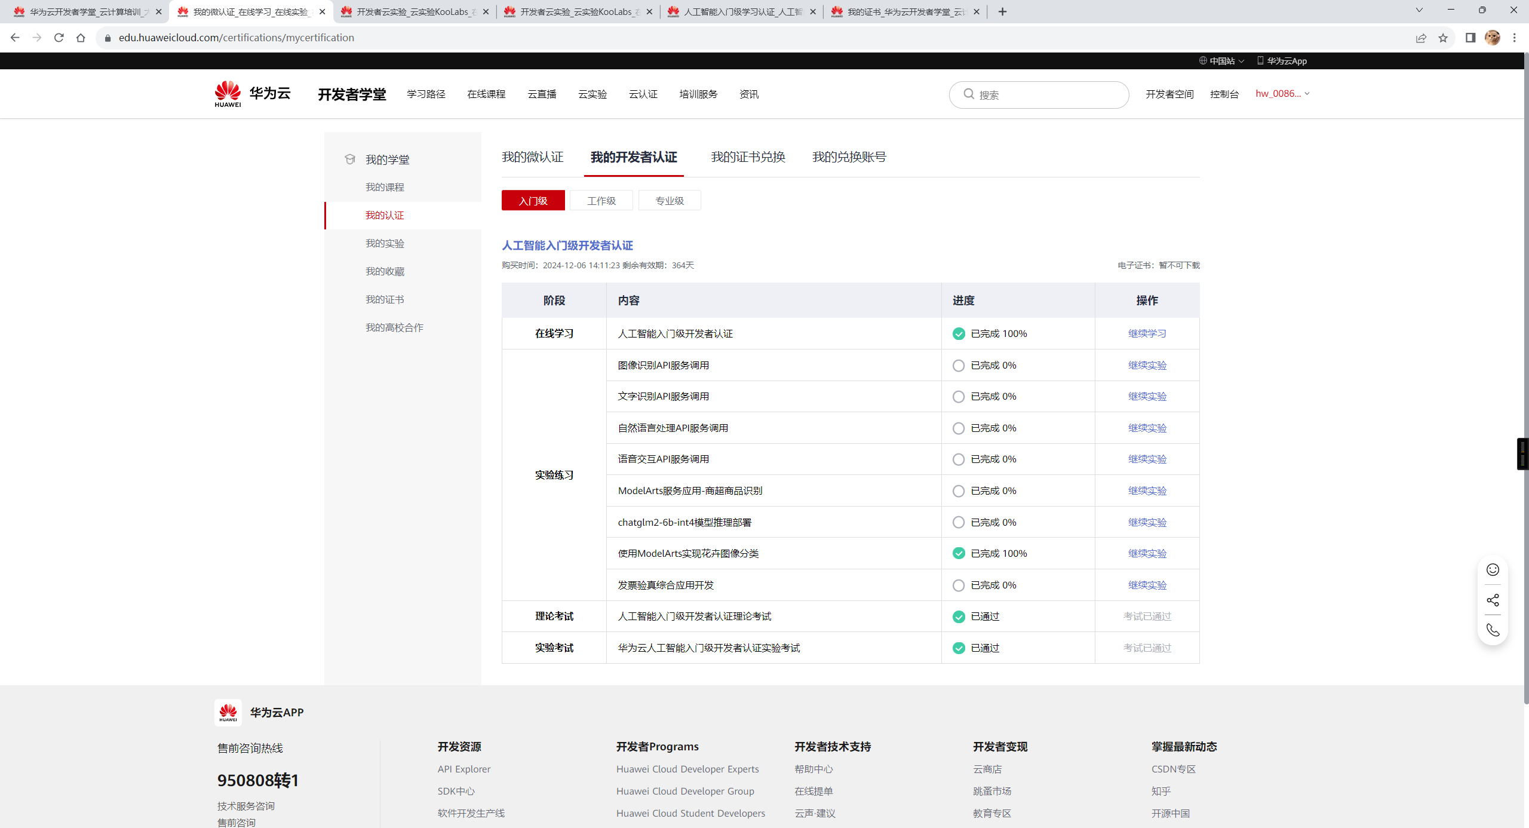The image size is (1529, 828).
Task: Click the phone contact icon
Action: [1493, 630]
